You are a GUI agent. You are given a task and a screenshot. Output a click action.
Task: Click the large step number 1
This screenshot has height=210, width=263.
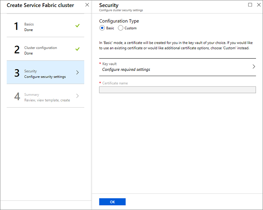click(17, 27)
